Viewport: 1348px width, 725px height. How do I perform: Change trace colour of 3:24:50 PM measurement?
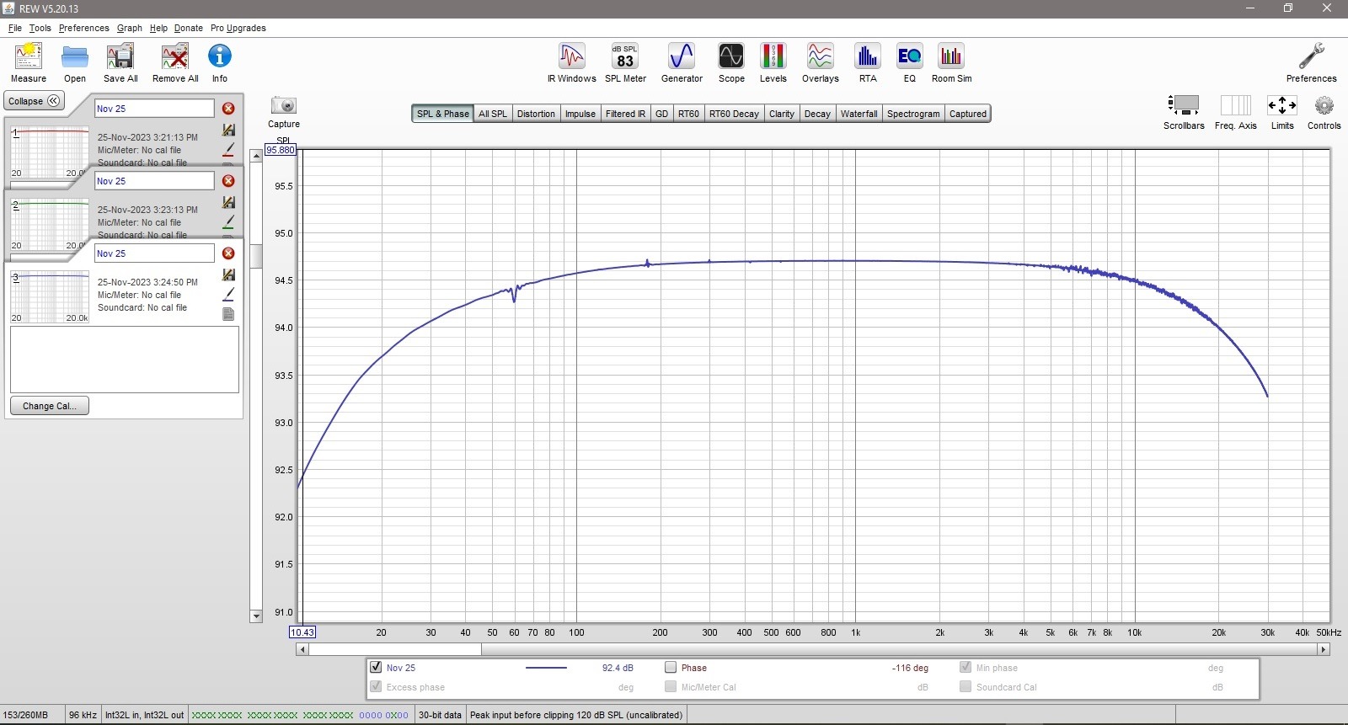tap(228, 294)
